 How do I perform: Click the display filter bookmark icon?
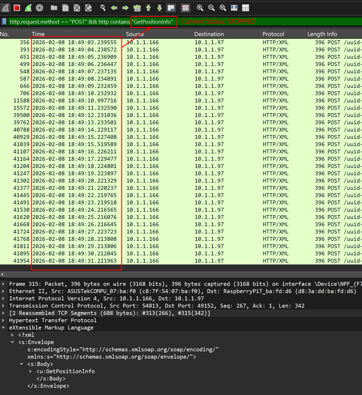[4, 22]
